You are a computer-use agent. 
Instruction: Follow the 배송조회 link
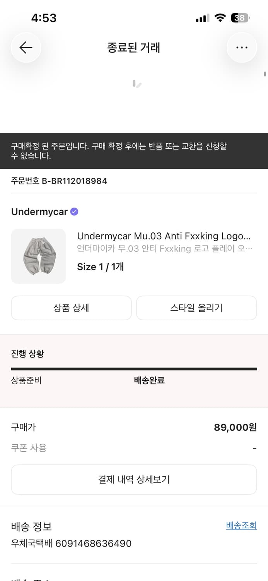(x=241, y=525)
